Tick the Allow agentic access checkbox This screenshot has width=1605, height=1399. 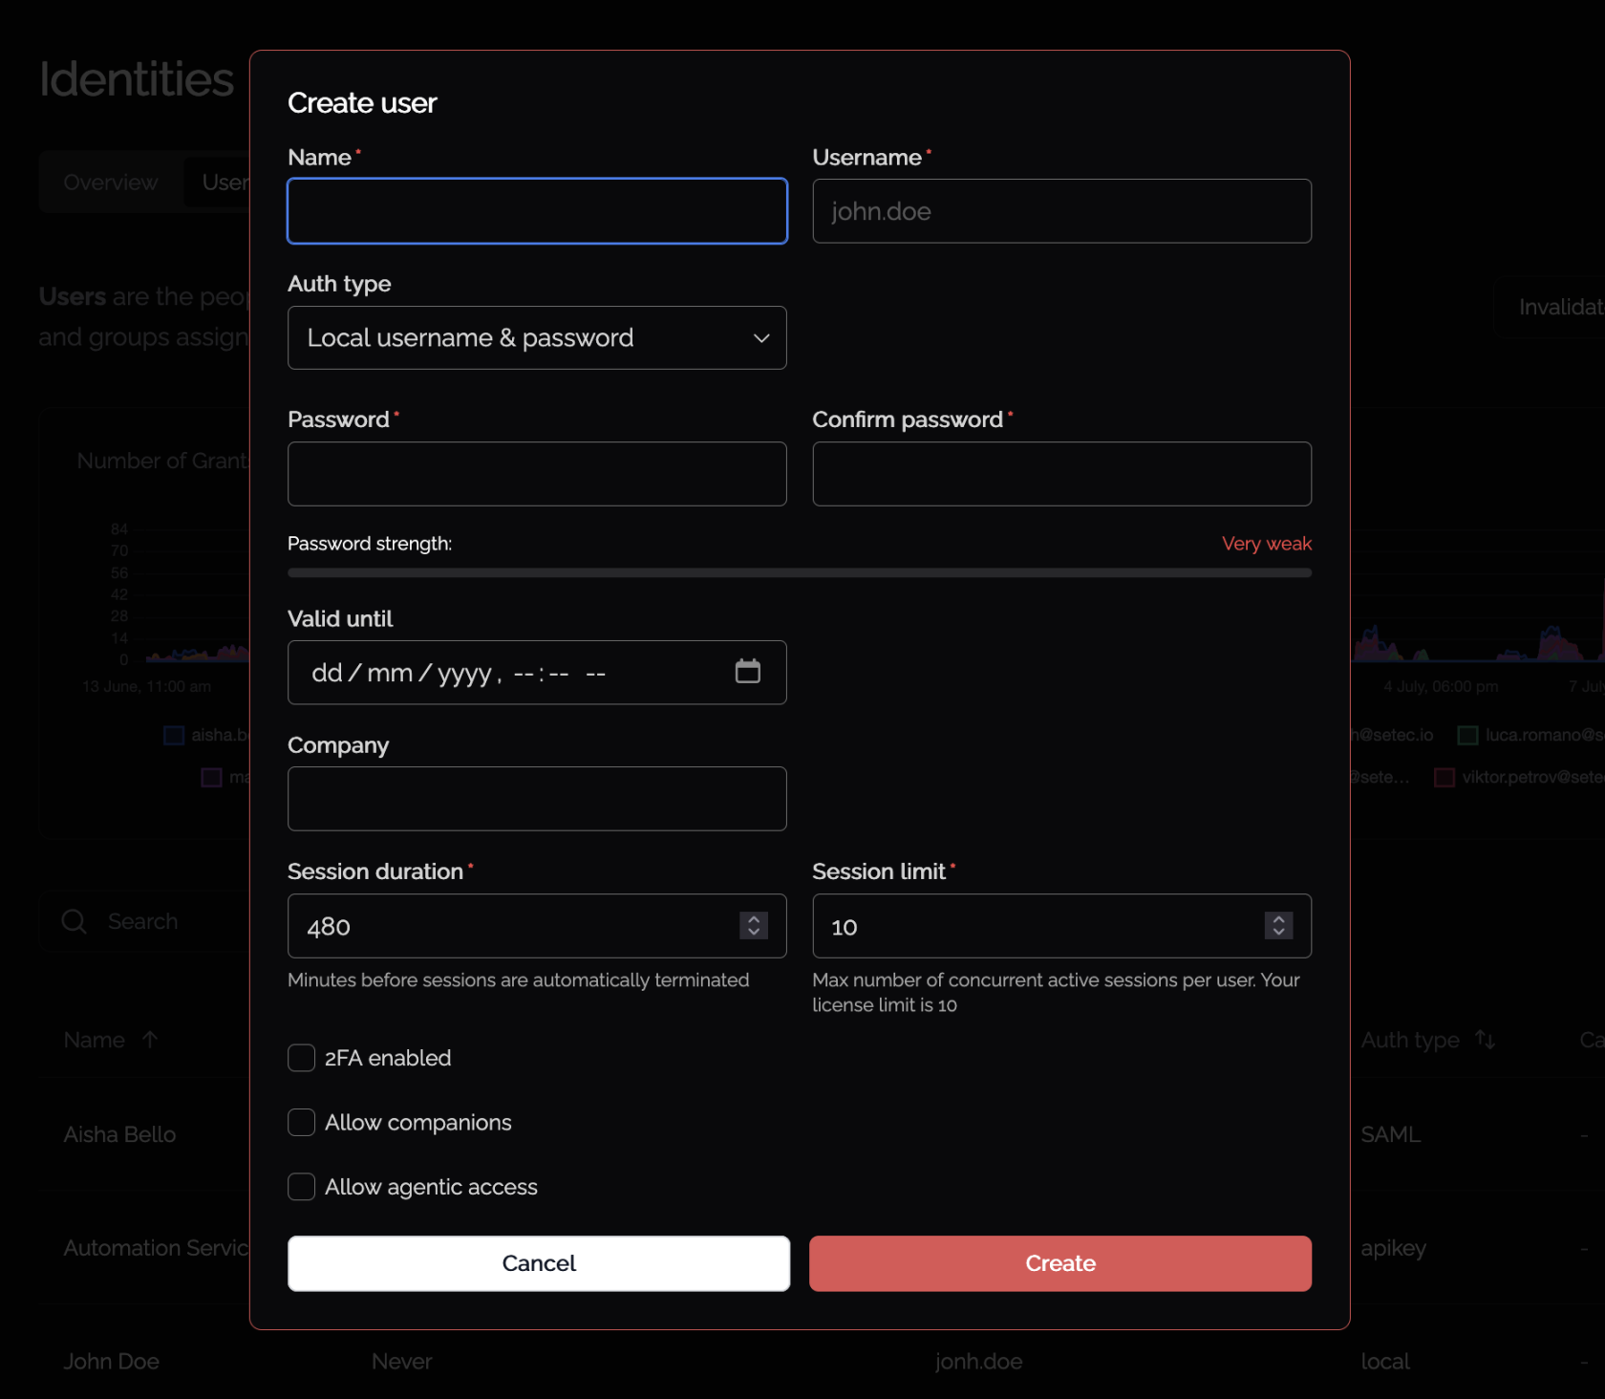coord(302,1186)
